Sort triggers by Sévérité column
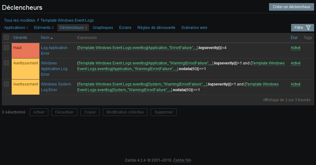Viewport: 316px width, 165px height. 20,37
